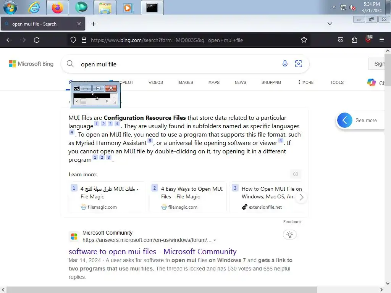Click the Microsoft Community site favicon

coord(74,237)
